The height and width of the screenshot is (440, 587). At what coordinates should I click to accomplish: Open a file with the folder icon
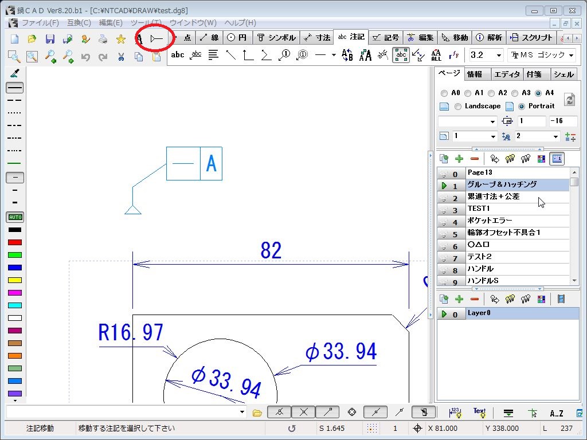tap(32, 38)
